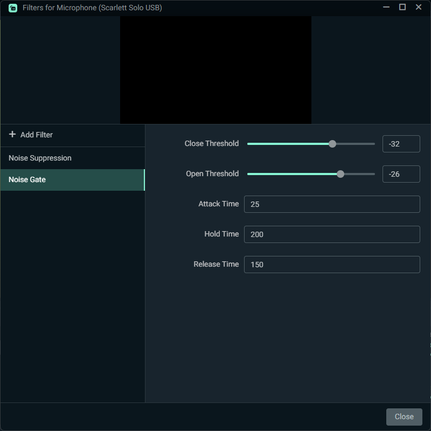This screenshot has height=431, width=431.
Task: Maximize the Filters window
Action: (x=402, y=8)
